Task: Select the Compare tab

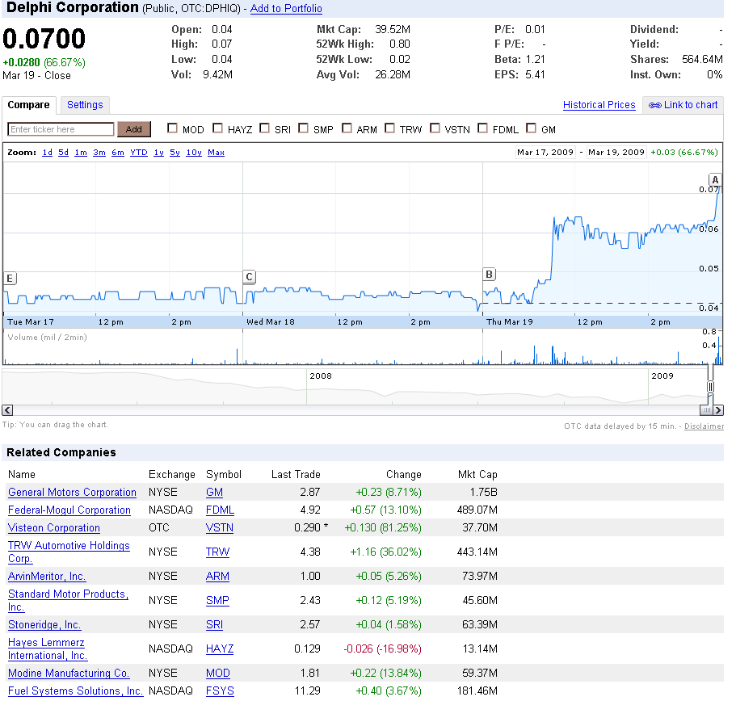Action: 28,105
